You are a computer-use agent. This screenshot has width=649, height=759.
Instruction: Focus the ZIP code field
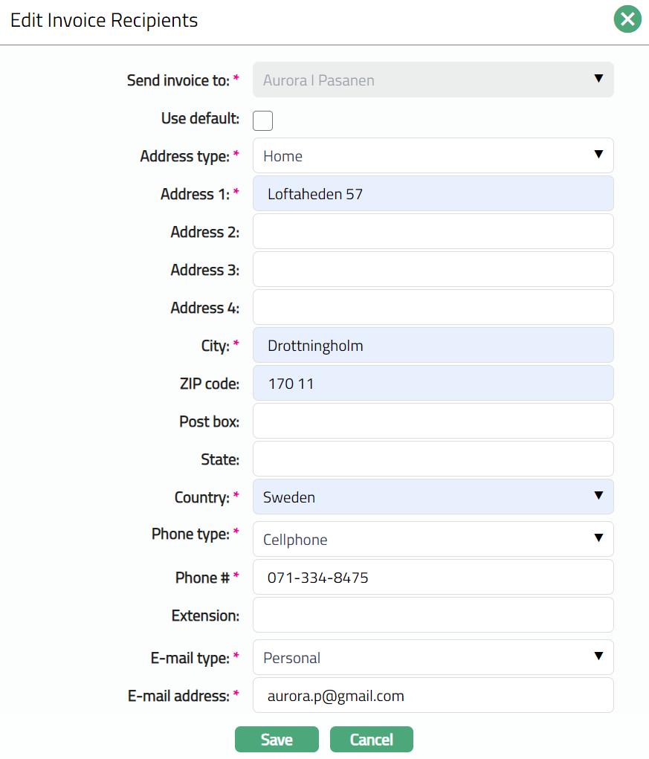(x=433, y=384)
